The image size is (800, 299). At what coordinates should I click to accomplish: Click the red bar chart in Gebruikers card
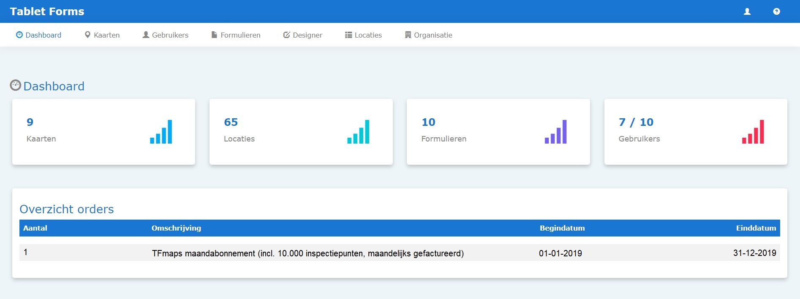pyautogui.click(x=753, y=132)
